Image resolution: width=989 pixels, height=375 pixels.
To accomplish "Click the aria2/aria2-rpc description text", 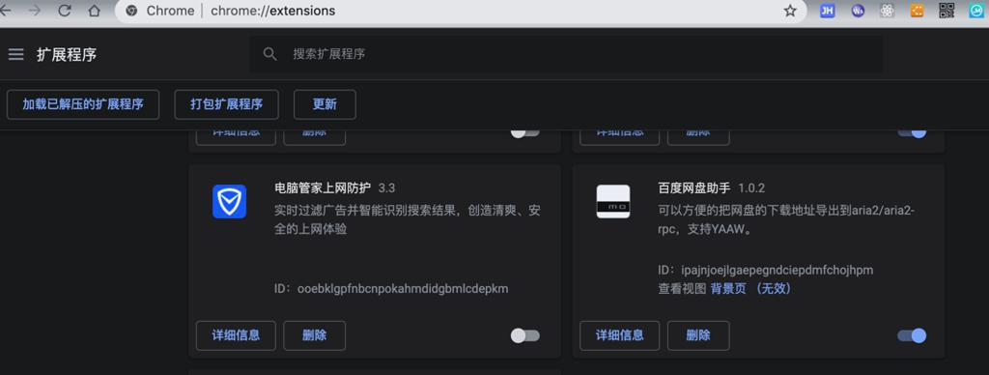I will (x=786, y=219).
